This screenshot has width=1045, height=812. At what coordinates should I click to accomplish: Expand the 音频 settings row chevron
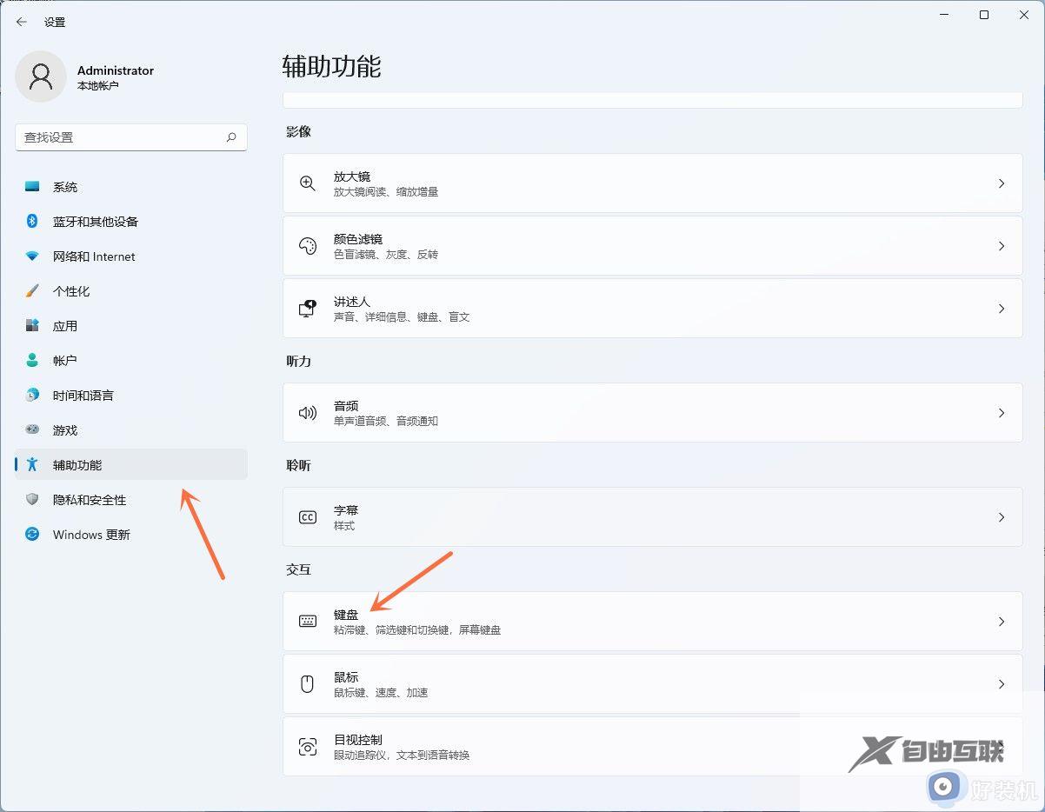pos(1002,412)
